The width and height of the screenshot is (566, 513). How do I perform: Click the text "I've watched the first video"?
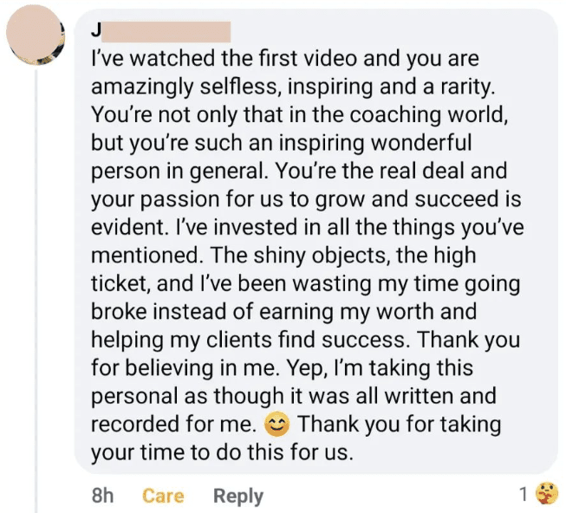pyautogui.click(x=224, y=58)
